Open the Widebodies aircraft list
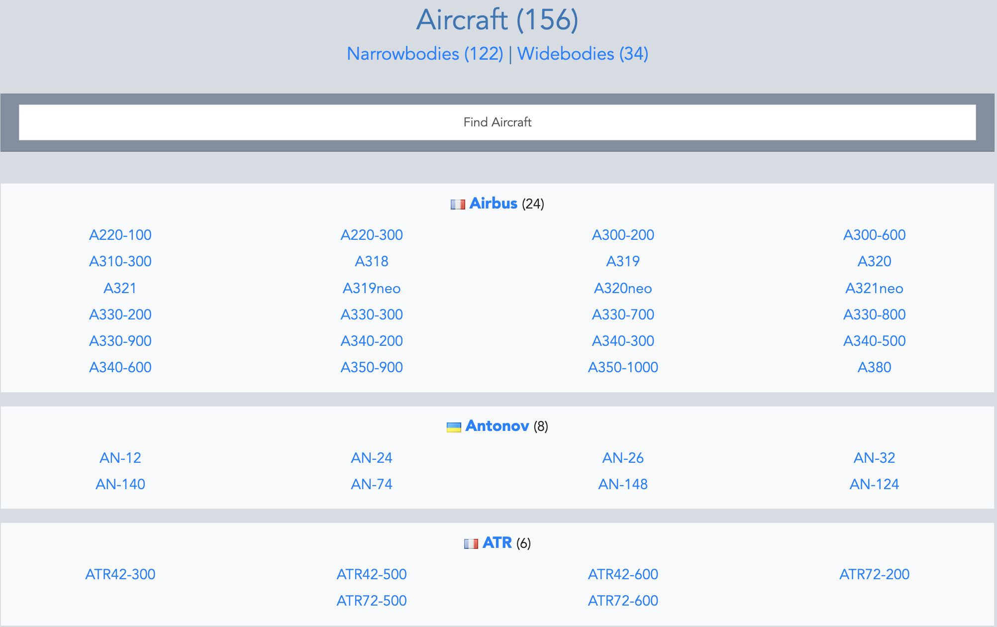This screenshot has width=997, height=627. (x=583, y=54)
